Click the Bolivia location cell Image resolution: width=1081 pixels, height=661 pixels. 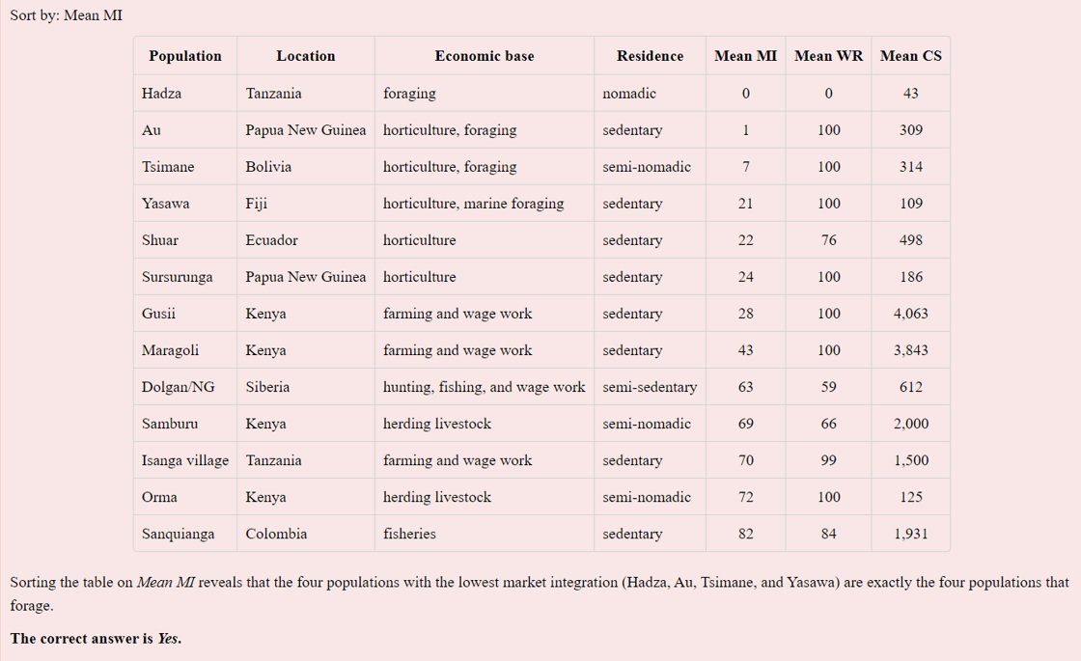coord(268,167)
